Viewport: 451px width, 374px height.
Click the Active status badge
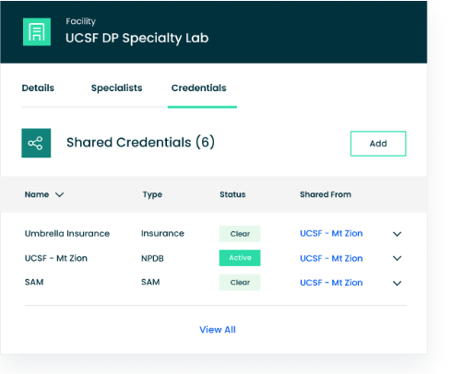[x=240, y=258]
